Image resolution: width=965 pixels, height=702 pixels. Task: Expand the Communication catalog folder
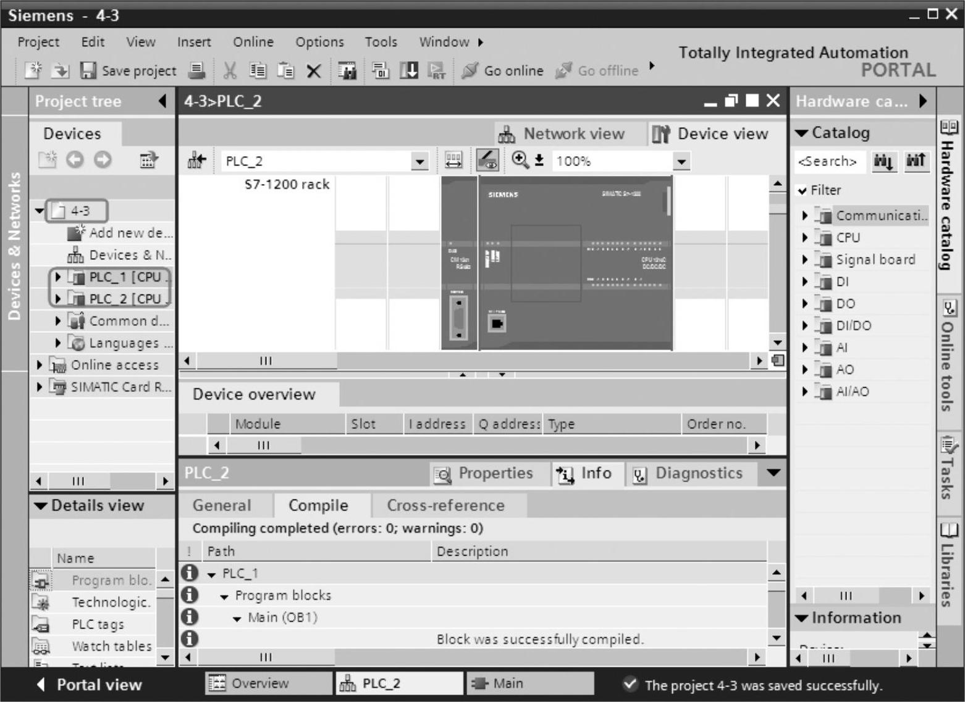[x=804, y=215]
